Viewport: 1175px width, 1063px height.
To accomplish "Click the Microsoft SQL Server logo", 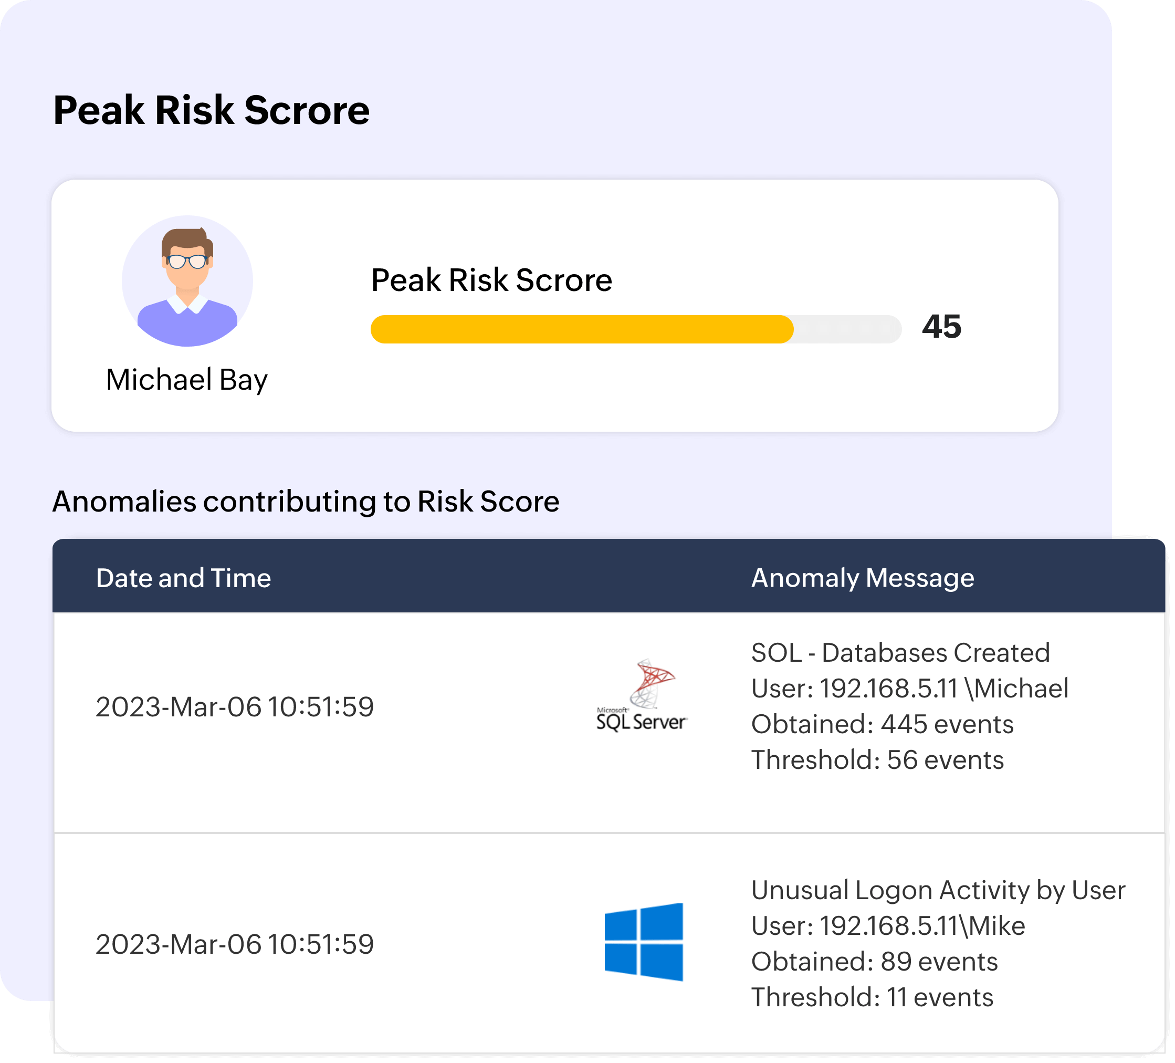I will [x=642, y=696].
